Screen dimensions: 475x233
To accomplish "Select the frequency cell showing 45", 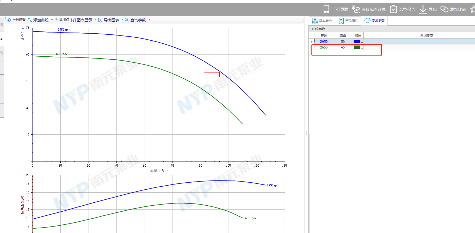I will click(x=343, y=47).
